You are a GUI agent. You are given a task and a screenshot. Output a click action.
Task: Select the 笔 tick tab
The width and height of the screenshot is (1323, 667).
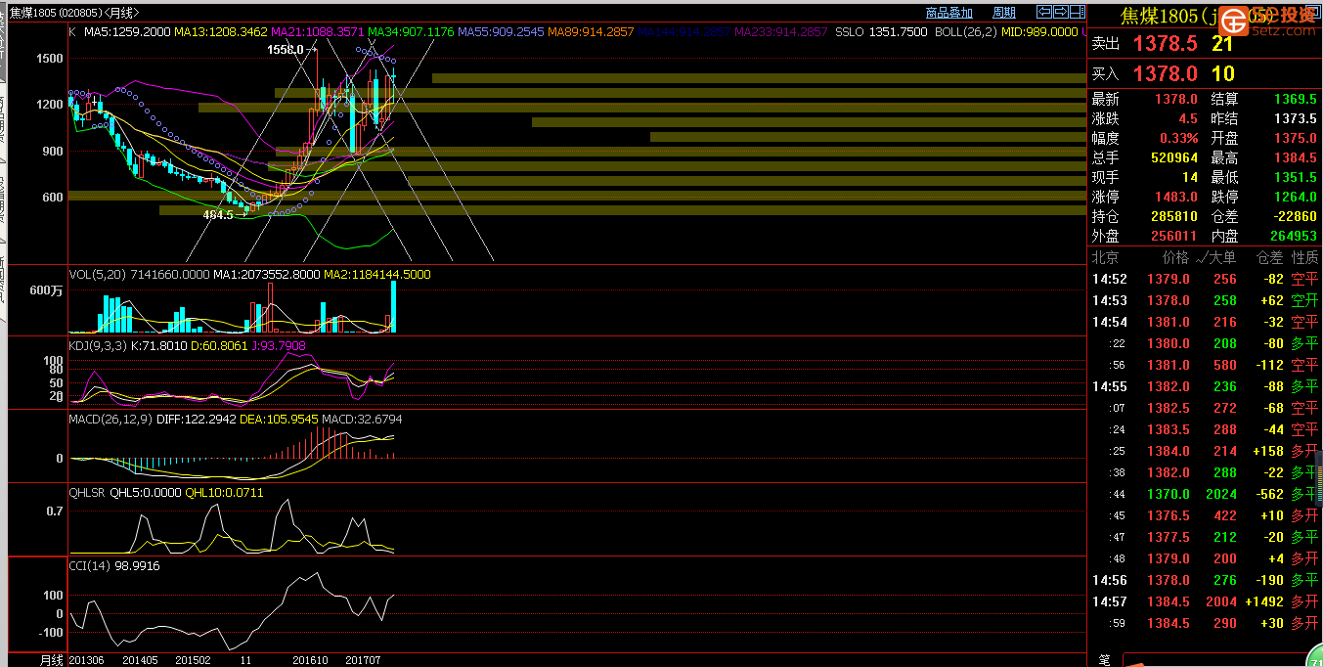point(1104,660)
